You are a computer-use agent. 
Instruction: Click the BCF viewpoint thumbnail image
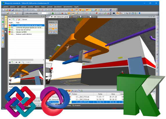click(x=26, y=74)
